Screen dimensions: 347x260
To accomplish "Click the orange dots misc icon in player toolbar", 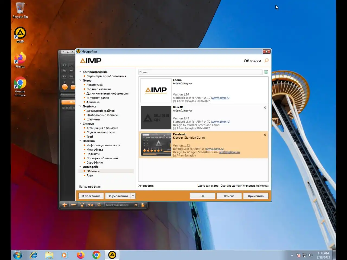I will click(x=82, y=205).
